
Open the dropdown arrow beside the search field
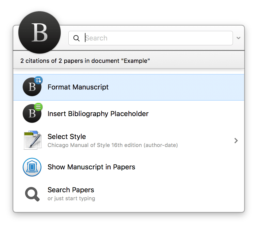pyautogui.click(x=239, y=38)
